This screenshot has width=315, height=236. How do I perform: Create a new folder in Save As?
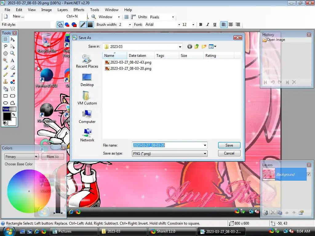coord(204,47)
